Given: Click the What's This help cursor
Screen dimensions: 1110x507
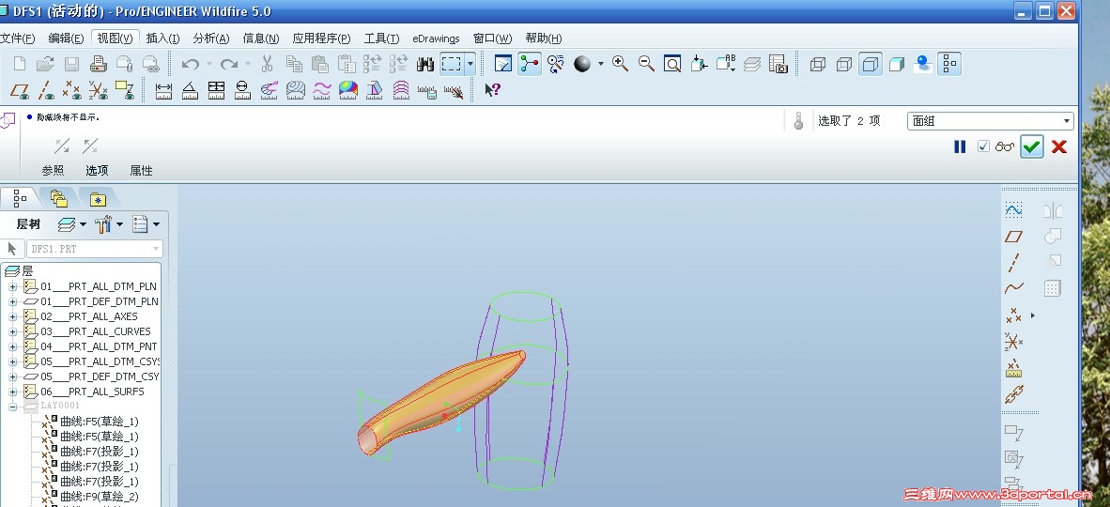Looking at the screenshot, I should [x=493, y=90].
